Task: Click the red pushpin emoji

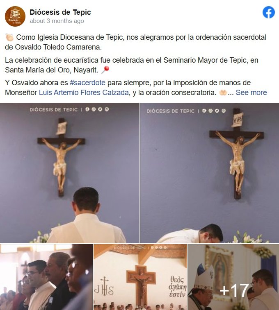Action: [x=105, y=70]
